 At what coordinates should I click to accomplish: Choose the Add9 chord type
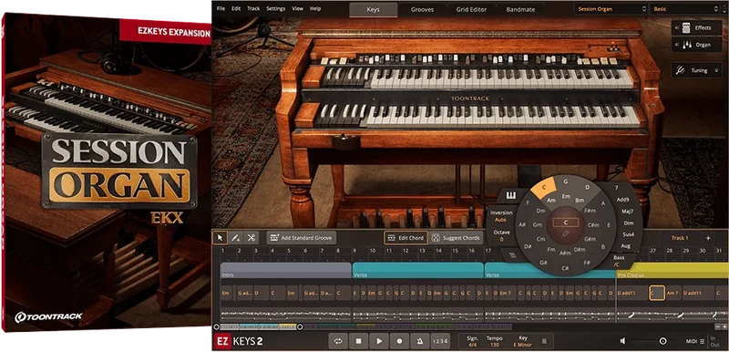622,200
